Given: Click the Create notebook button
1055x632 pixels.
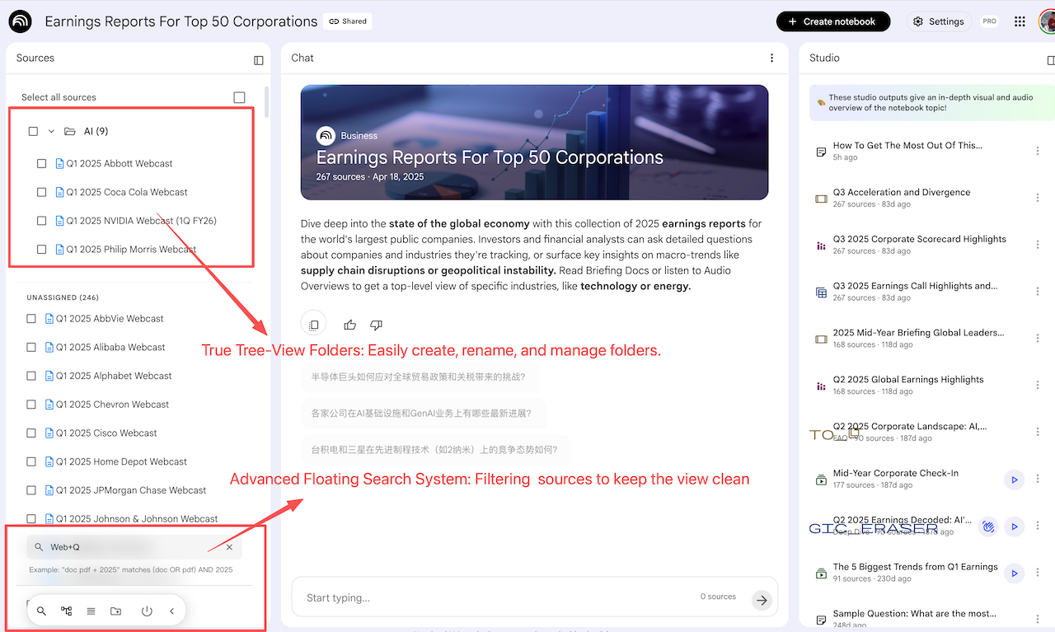Looking at the screenshot, I should click(833, 21).
